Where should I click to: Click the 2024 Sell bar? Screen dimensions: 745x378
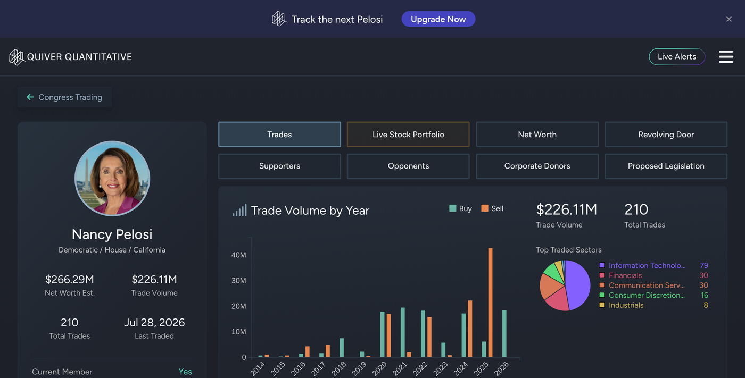470,329
